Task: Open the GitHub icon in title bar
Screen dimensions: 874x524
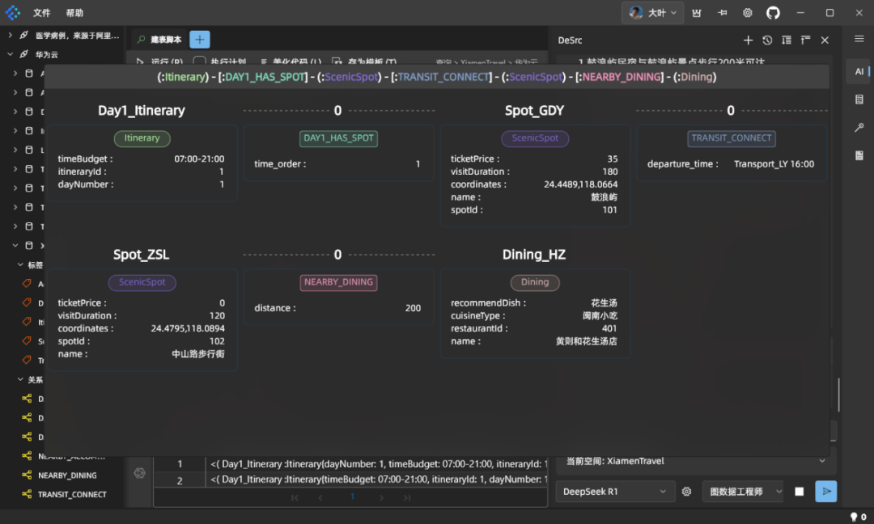Action: pyautogui.click(x=773, y=13)
